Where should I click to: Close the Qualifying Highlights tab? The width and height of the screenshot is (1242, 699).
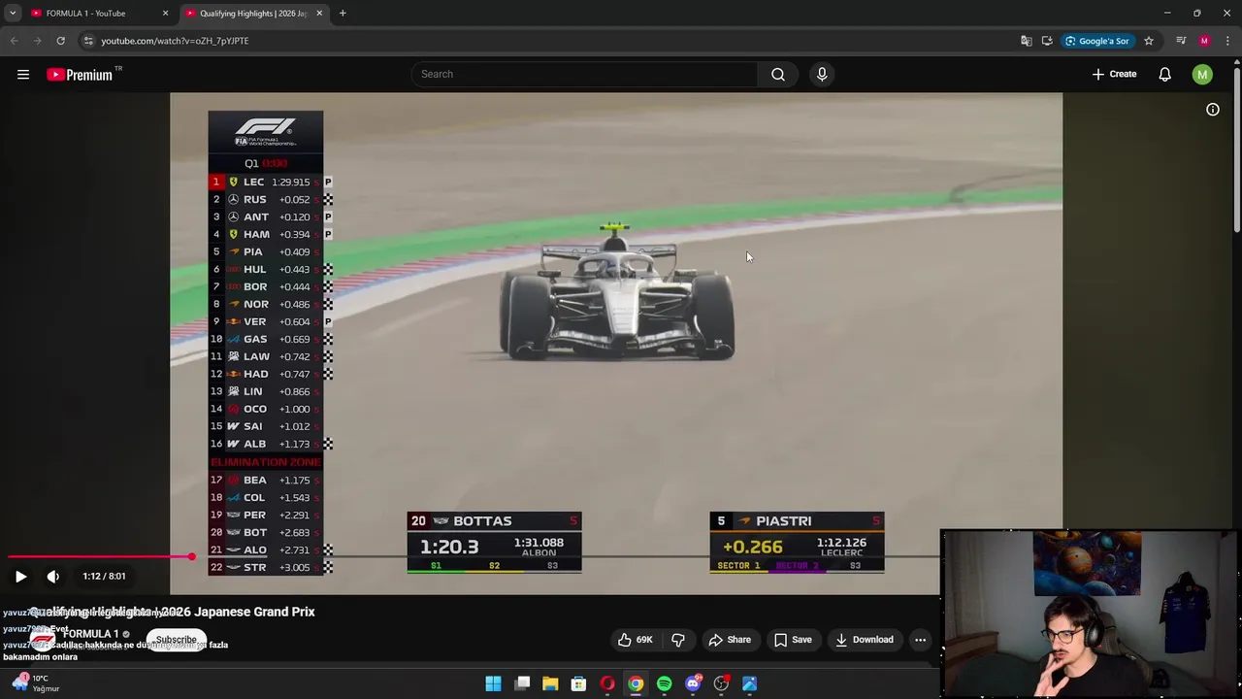coord(319,14)
